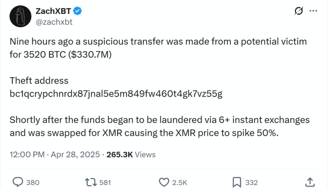
Task: Click the 12:00 PM timestamp
Action: pos(26,154)
